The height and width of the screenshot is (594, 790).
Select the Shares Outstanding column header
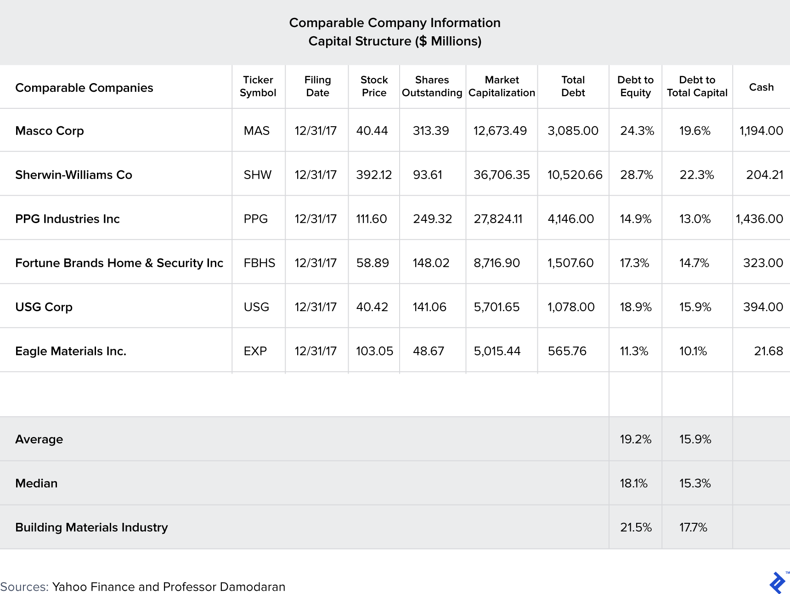432,86
